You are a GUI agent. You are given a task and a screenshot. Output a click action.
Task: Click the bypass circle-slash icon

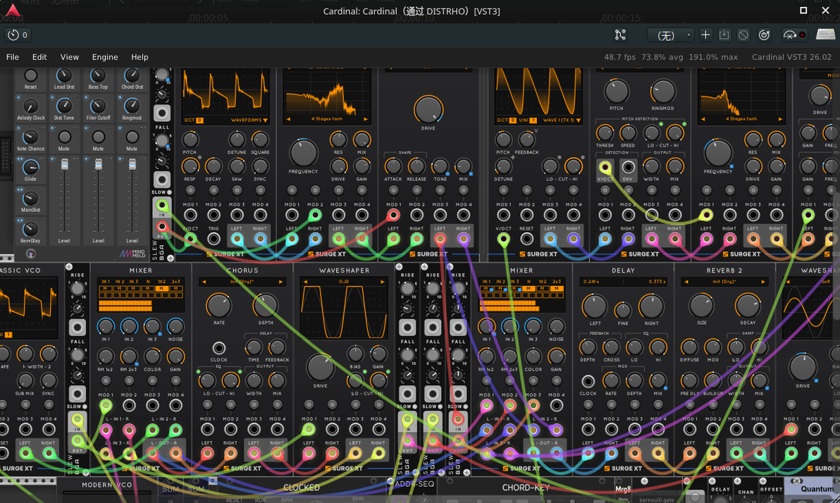click(x=743, y=35)
